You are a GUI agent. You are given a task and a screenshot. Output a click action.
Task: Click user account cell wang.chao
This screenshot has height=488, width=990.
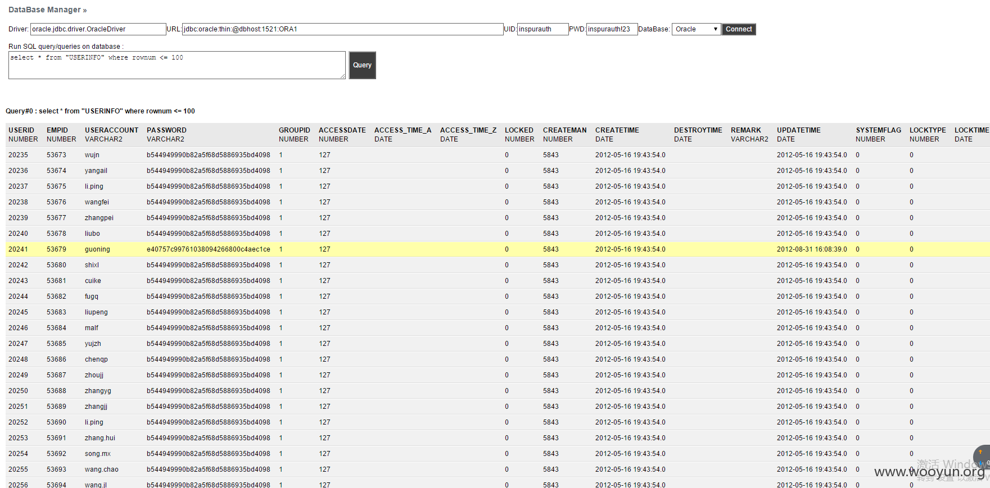[x=102, y=469]
